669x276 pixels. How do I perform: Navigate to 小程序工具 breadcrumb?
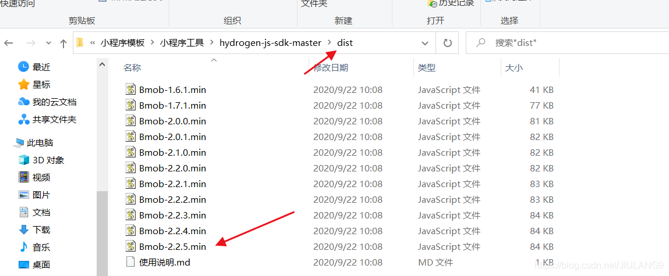click(x=182, y=42)
